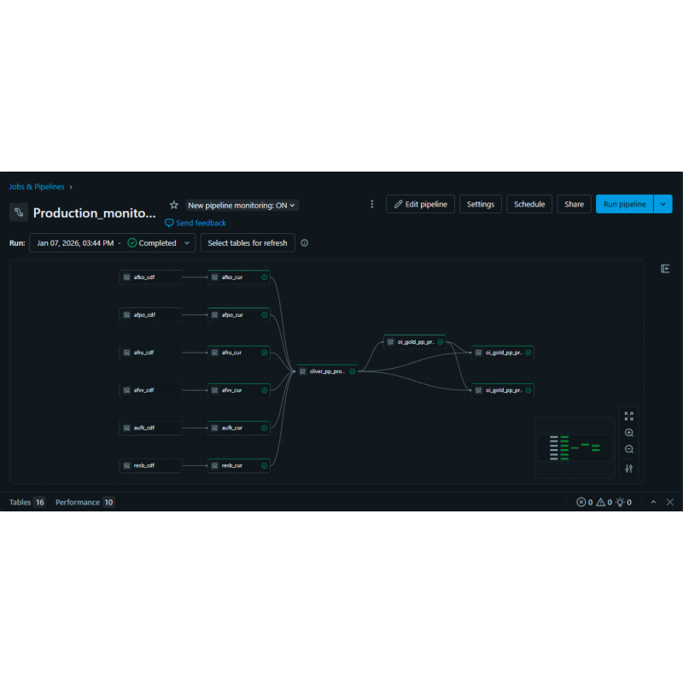
Task: Expand the Completed status dropdown
Action: point(186,242)
